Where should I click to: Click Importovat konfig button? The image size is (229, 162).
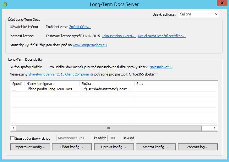(30, 147)
